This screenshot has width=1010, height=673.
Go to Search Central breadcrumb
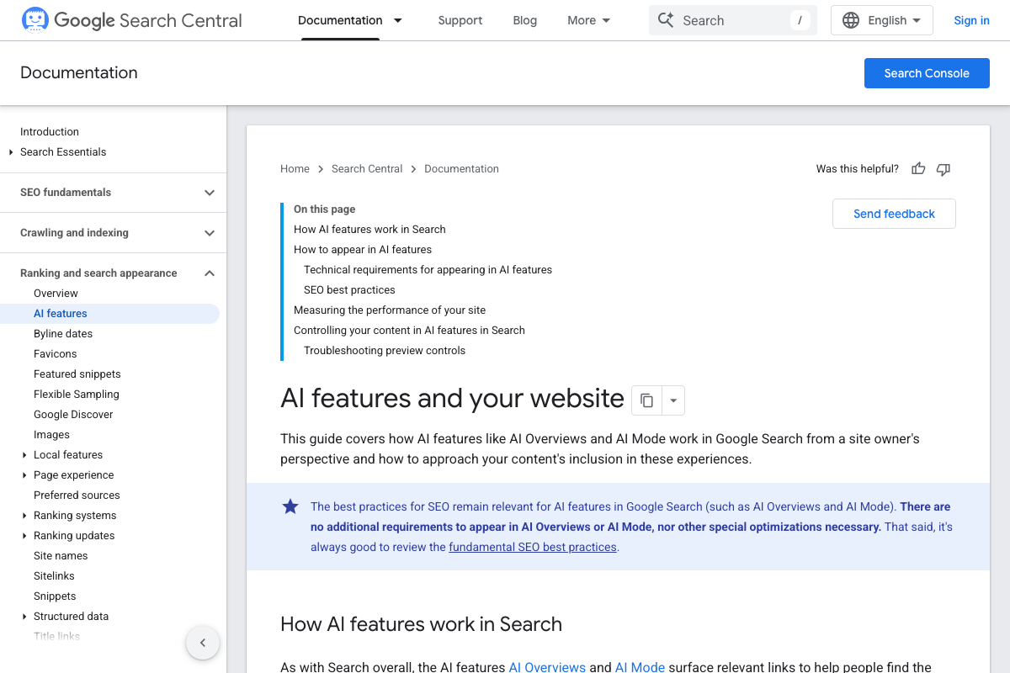point(367,169)
